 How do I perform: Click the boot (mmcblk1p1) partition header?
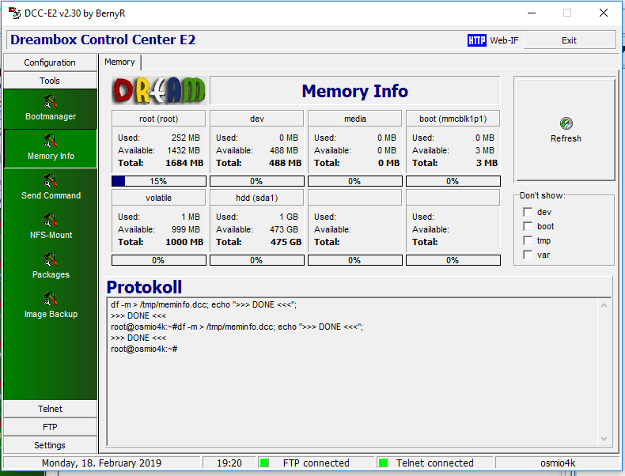[x=453, y=119]
